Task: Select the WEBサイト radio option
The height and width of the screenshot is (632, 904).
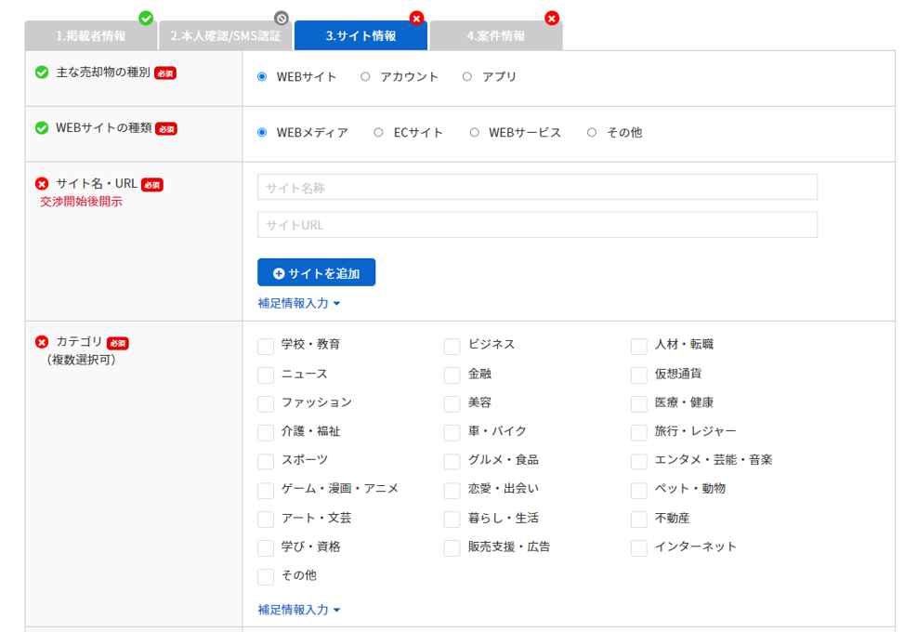Action: coord(262,77)
